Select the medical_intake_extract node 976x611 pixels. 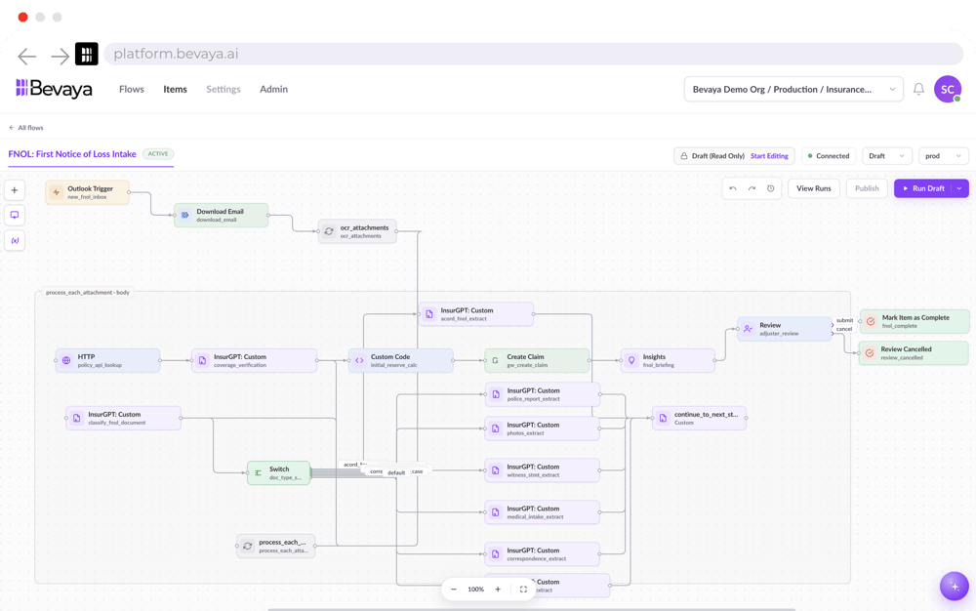point(542,512)
